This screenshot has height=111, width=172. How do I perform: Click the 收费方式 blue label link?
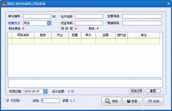click(14, 23)
